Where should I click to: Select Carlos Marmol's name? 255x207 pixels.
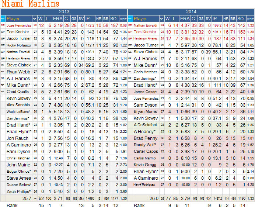click(x=145, y=158)
